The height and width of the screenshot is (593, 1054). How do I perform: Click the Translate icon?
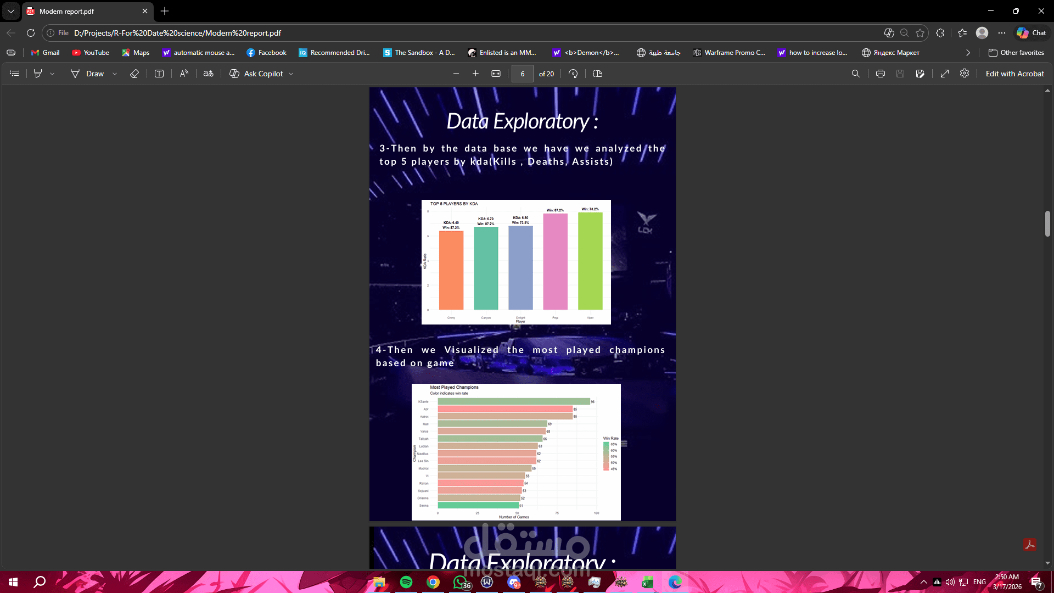pos(208,74)
